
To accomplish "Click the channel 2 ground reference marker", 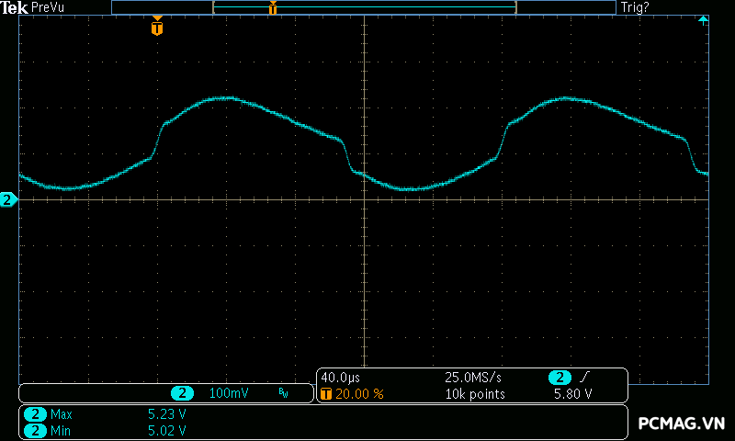I will point(7,199).
